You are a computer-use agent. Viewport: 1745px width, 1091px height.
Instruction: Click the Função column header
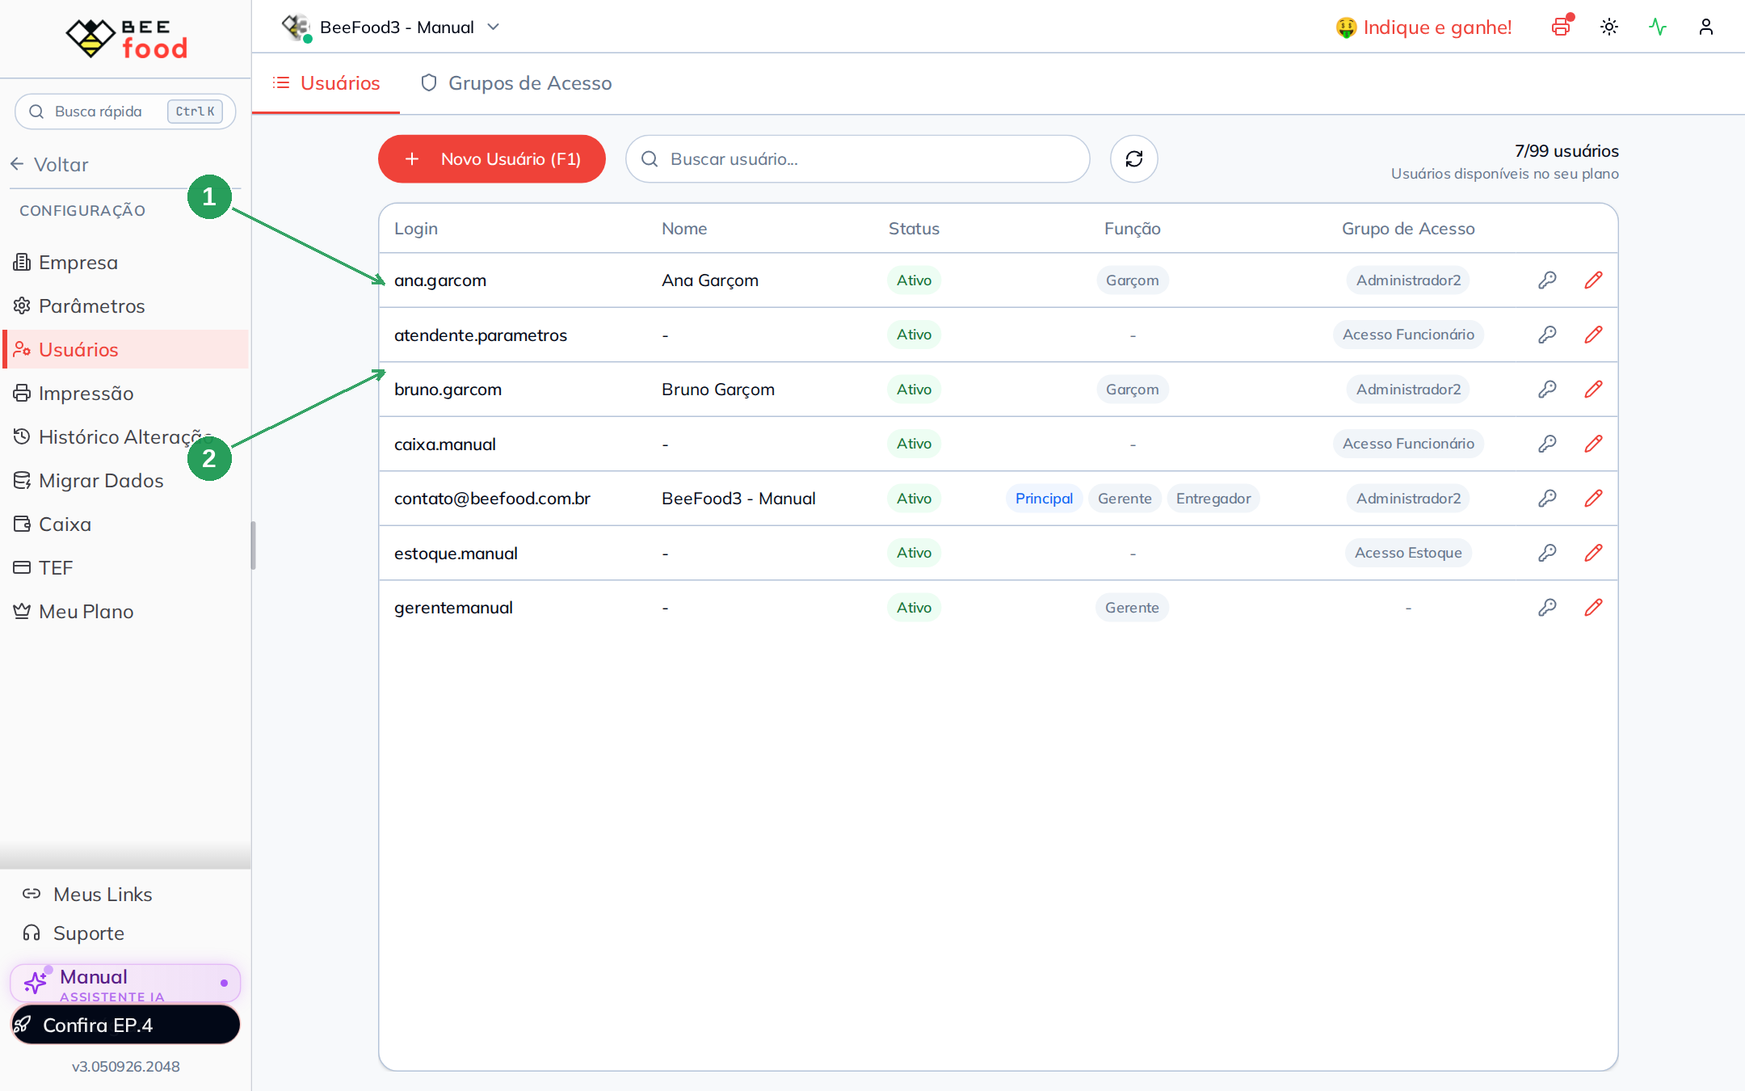[x=1133, y=229]
